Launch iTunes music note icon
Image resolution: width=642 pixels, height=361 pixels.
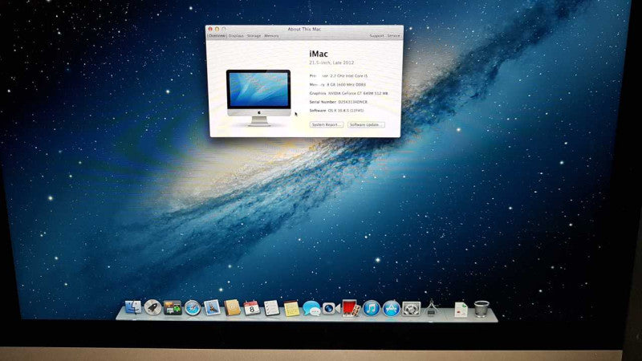coord(372,308)
